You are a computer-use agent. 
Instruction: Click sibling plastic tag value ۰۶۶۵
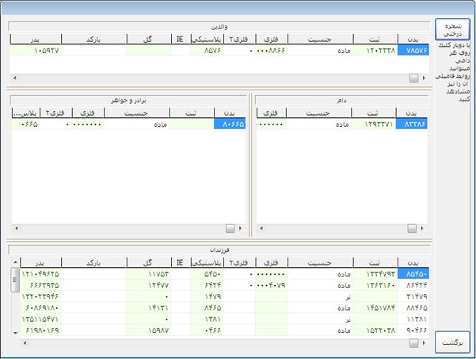click(26, 124)
